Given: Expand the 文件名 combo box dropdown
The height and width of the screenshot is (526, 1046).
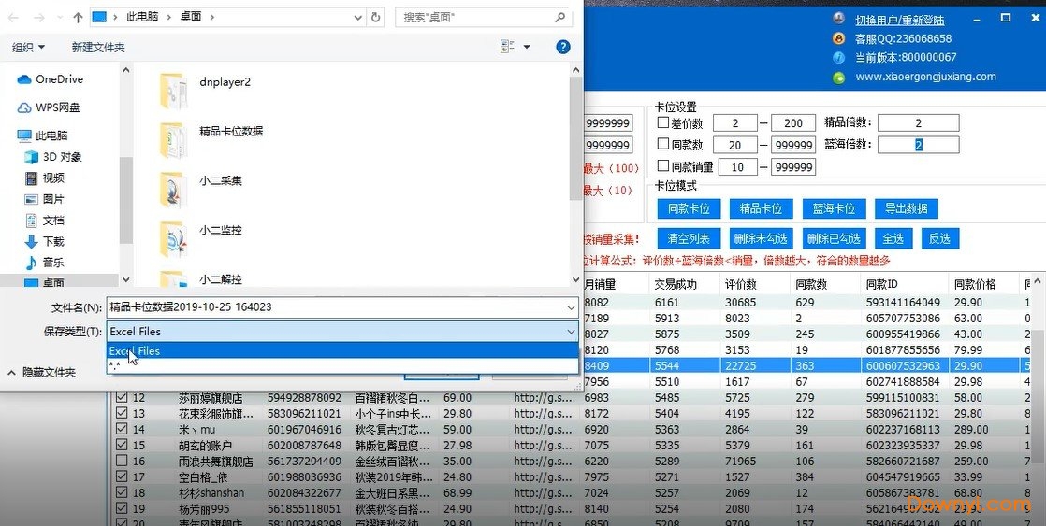Looking at the screenshot, I should pyautogui.click(x=571, y=307).
